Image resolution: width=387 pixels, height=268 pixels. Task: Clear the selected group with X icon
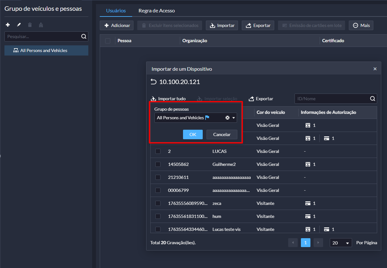click(x=227, y=118)
